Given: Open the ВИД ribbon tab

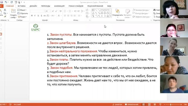Looking at the screenshot, I should 109,6.
